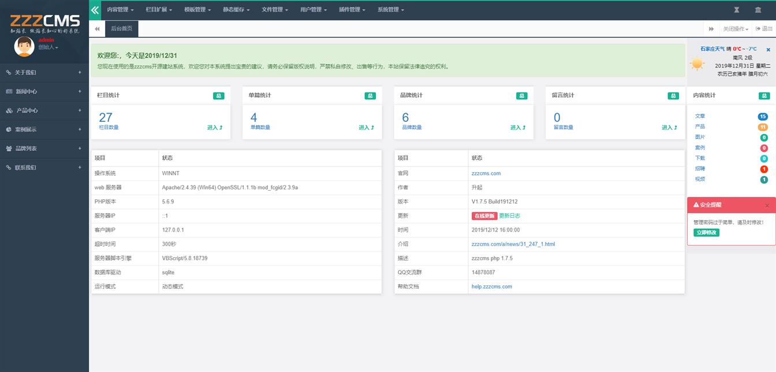Open the zzzcms.com/a/news/31_247_1.html link
Image resolution: width=776 pixels, height=372 pixels.
[513, 244]
